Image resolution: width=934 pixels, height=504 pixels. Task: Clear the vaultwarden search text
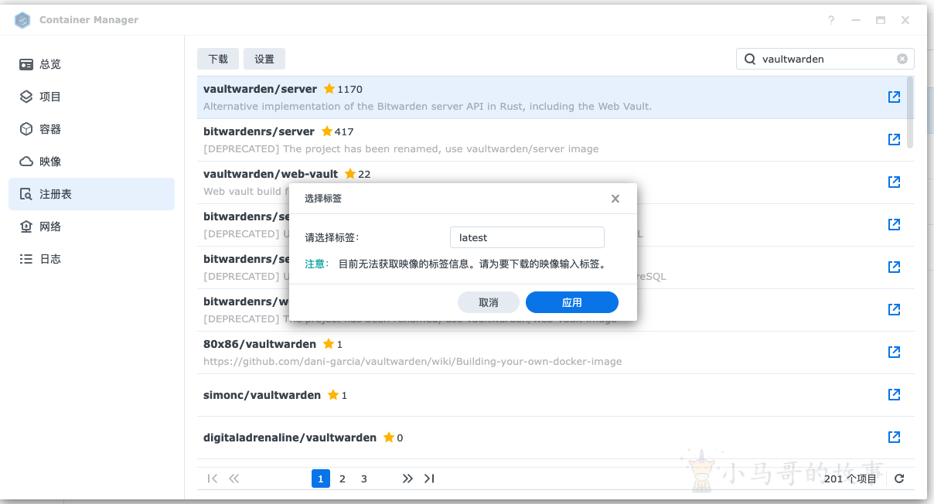point(902,59)
